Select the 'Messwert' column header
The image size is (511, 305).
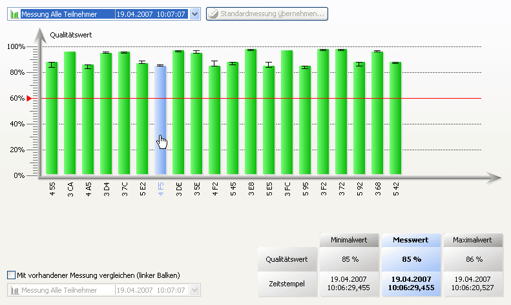[x=412, y=240]
